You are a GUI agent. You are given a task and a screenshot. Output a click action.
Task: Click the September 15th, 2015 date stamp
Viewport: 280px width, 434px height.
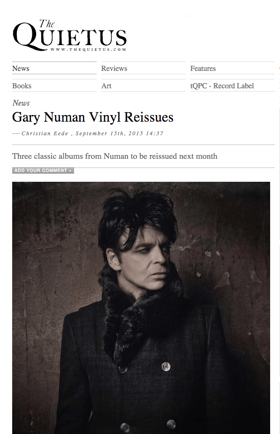[x=120, y=133]
